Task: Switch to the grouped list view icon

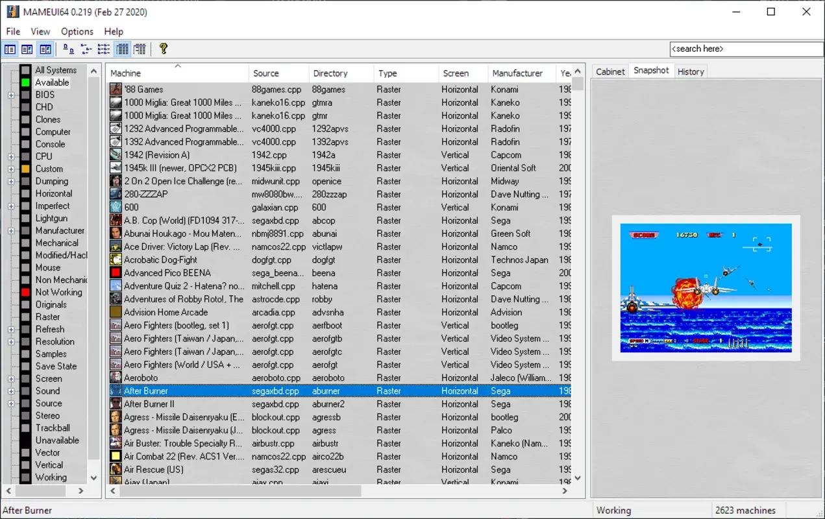Action: pos(103,49)
